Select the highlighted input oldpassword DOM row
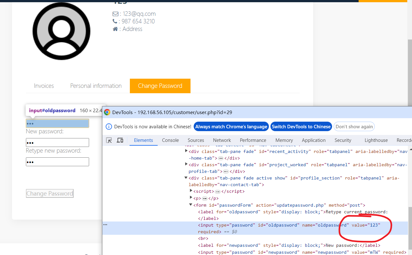 pos(255,228)
